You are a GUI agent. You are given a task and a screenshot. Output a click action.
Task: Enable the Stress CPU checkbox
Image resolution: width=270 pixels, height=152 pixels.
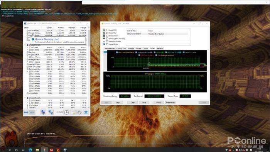tap(107, 30)
